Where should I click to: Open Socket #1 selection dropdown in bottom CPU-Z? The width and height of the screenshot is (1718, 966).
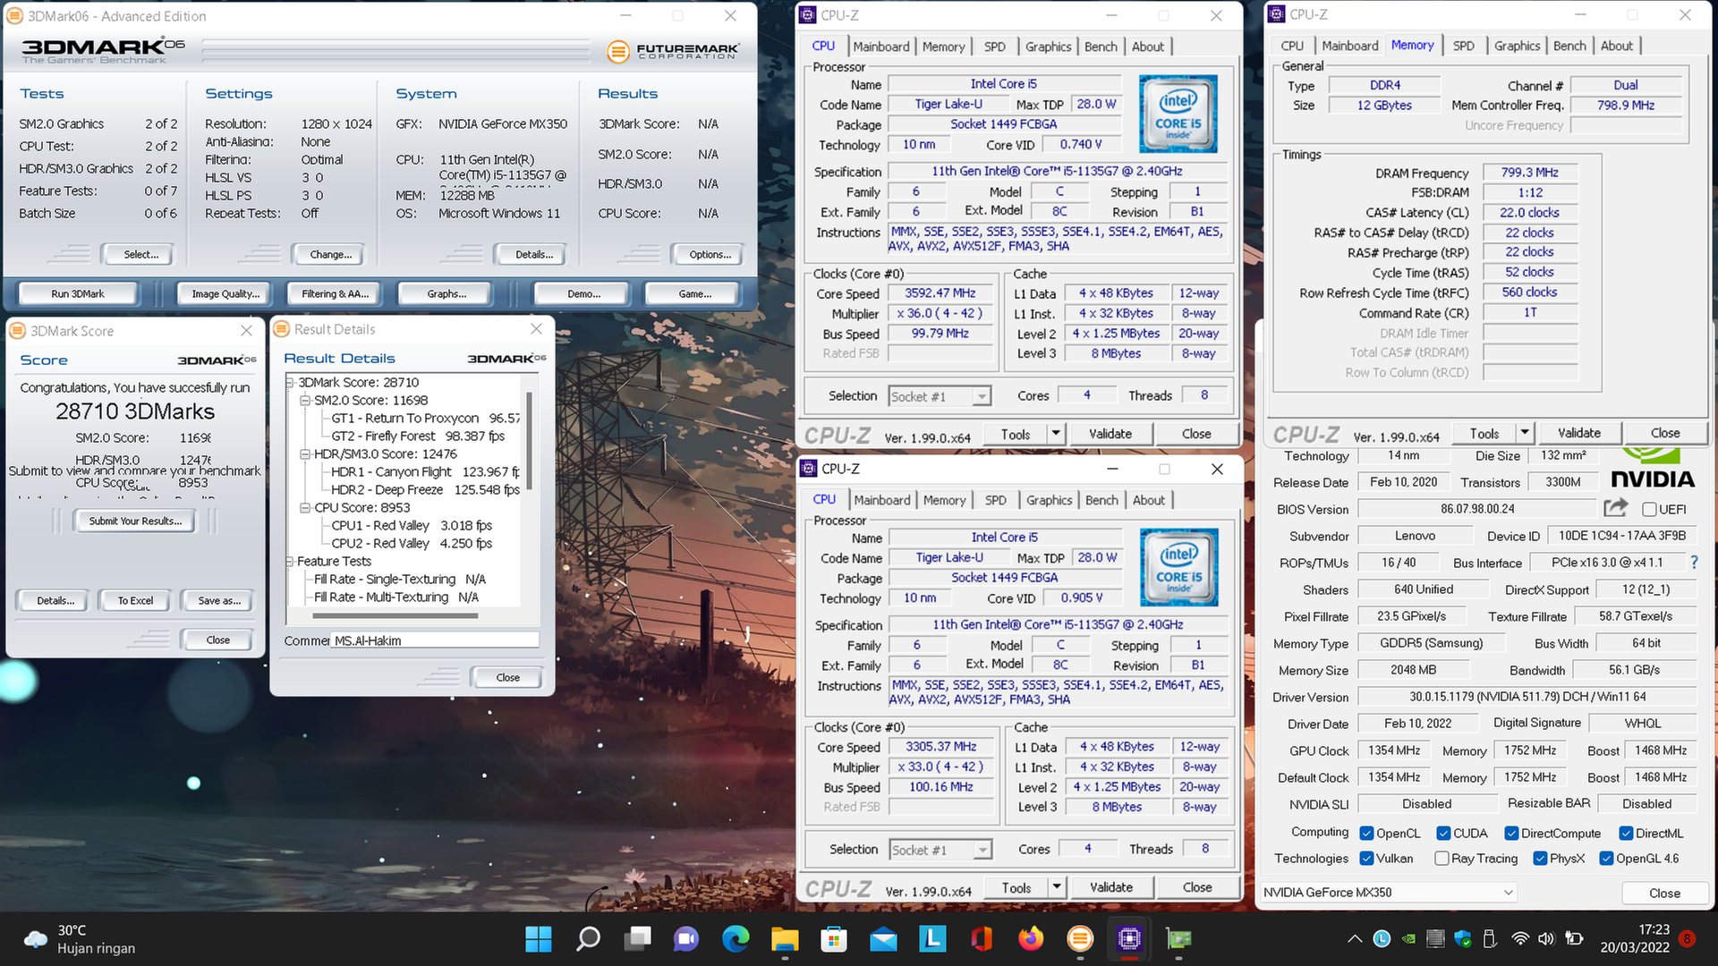940,850
